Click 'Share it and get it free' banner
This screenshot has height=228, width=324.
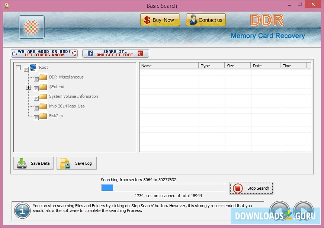point(116,53)
